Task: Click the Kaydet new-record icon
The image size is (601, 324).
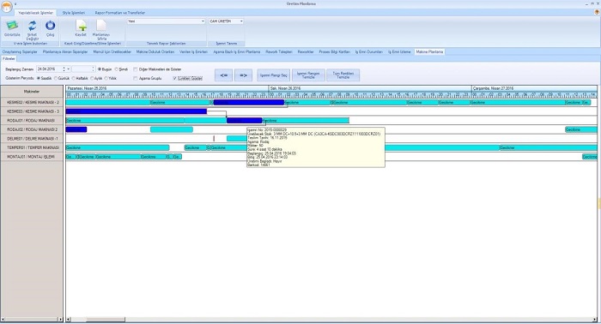Action: tap(82, 26)
